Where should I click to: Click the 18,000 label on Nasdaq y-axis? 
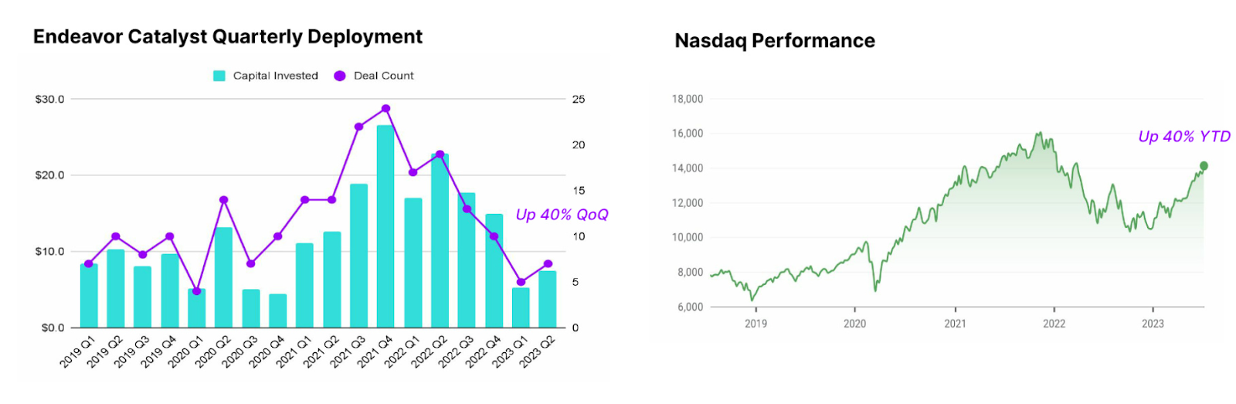pyautogui.click(x=687, y=99)
